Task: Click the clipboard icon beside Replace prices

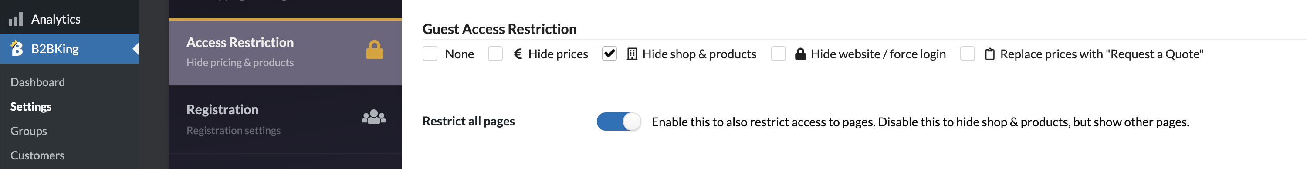Action: (989, 54)
